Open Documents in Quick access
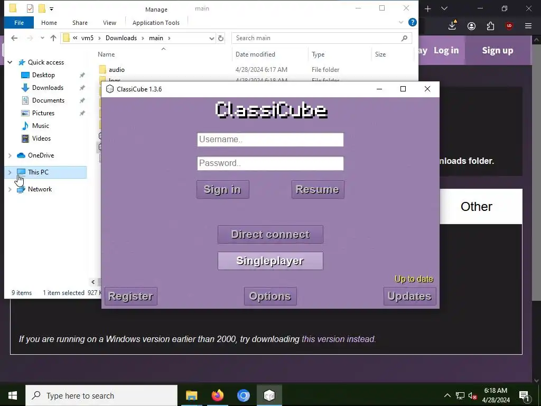This screenshot has height=406, width=541. 48,100
